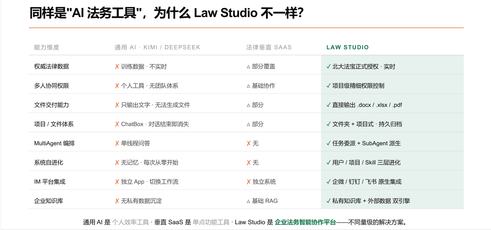Viewport: 491px width, 230px height.
Task: Click the green 企业法务智能协作平台 text
Action: 305,222
